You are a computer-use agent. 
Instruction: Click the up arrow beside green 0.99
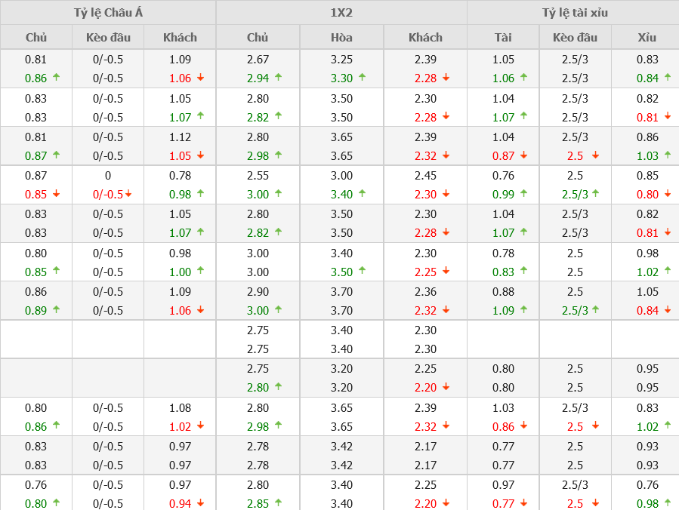[x=523, y=194]
